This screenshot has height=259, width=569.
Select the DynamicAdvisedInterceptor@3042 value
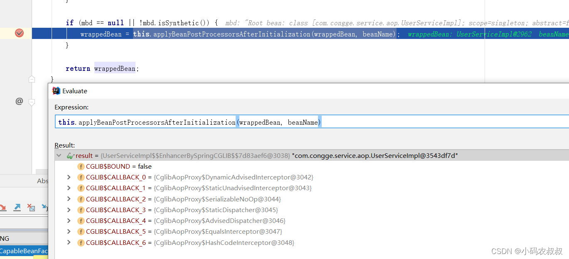coord(234,177)
